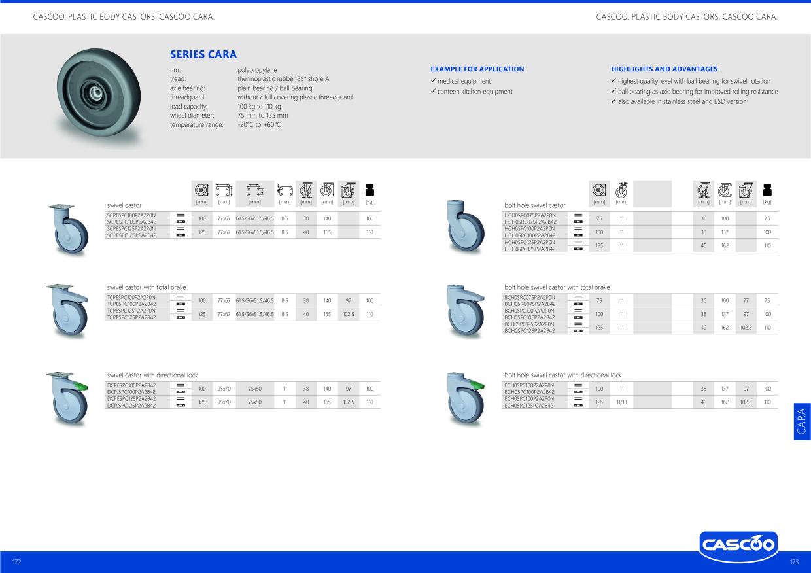Click product code TCPESPC125P2A2P0N
The height and width of the screenshot is (573, 811).
[x=131, y=311]
